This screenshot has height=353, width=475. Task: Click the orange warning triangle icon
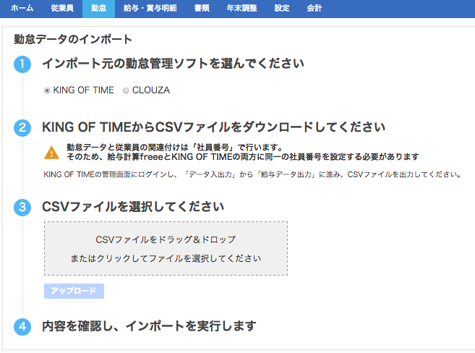tap(51, 153)
